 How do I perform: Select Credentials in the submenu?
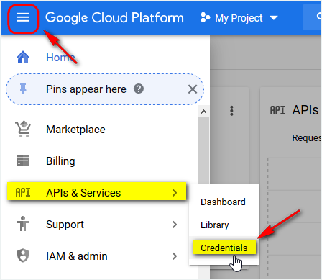224,248
